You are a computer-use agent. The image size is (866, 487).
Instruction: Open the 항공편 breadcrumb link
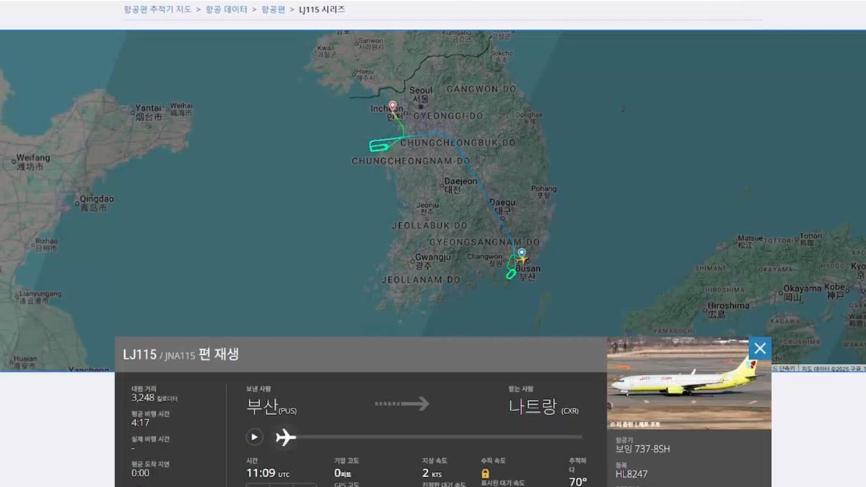click(x=273, y=9)
